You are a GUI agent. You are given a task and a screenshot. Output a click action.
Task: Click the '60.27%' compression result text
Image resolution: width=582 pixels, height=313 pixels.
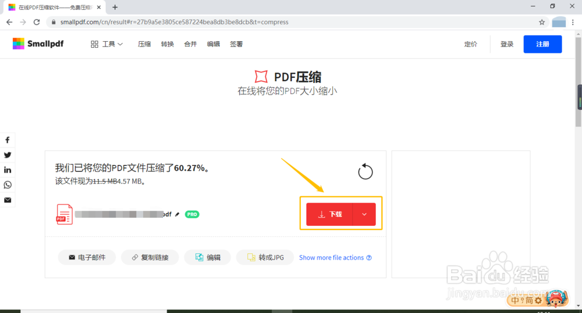[x=189, y=168]
